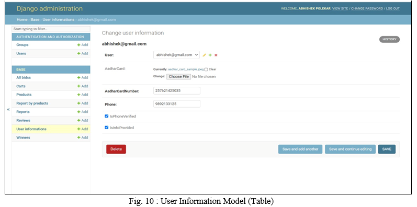The width and height of the screenshot is (417, 207).
Task: Go to User informations in the breadcrumb
Action: pos(59,20)
